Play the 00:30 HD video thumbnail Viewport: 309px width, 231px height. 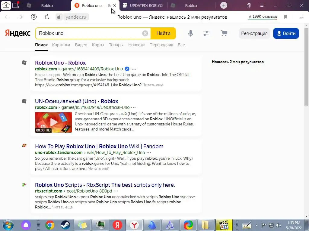[x=53, y=122]
